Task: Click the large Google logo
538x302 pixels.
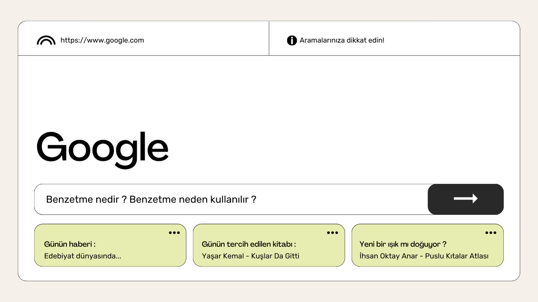Action: pos(102,148)
